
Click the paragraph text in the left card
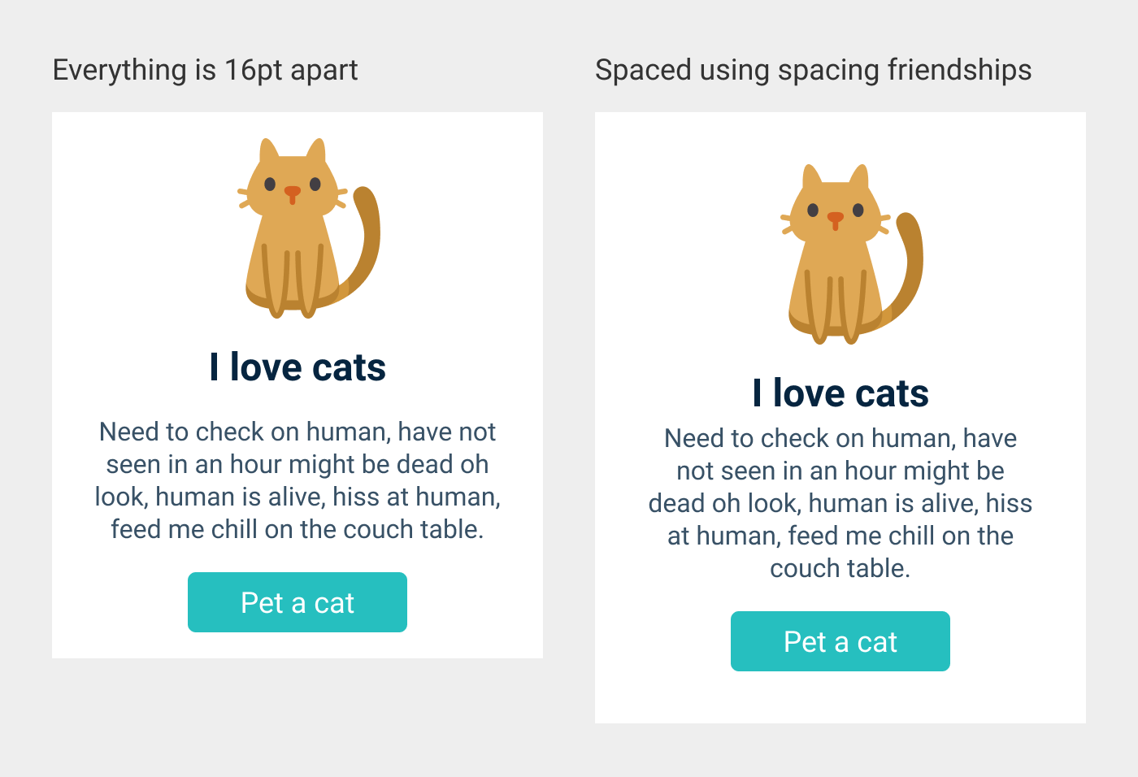[x=298, y=480]
